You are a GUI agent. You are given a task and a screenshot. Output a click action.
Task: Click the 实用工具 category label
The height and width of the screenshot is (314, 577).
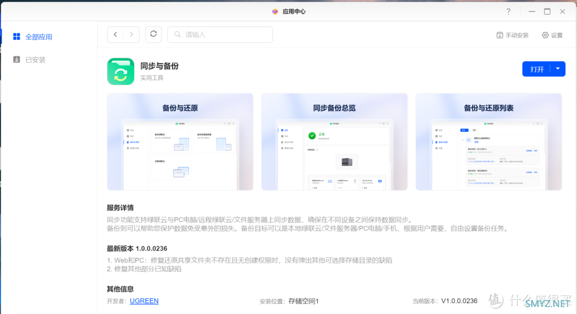click(152, 78)
